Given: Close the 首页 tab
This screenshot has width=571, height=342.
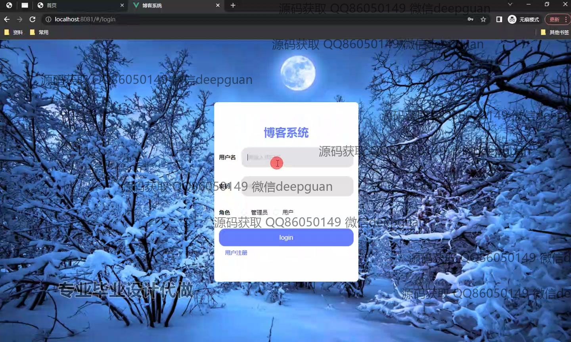Looking at the screenshot, I should coord(122,5).
